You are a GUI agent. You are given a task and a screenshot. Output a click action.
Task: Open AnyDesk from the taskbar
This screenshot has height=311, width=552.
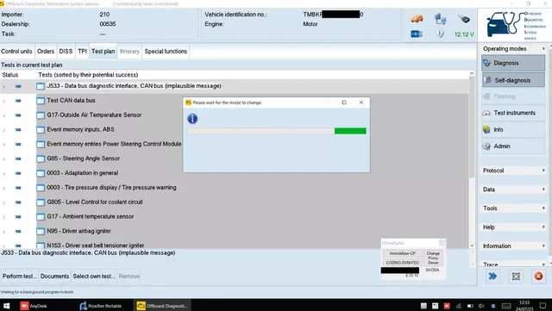pyautogui.click(x=34, y=306)
